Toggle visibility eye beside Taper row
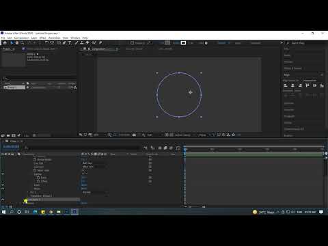Screen dimensions: 328x246 point(3,184)
